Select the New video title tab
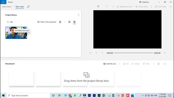 tap(20, 7)
